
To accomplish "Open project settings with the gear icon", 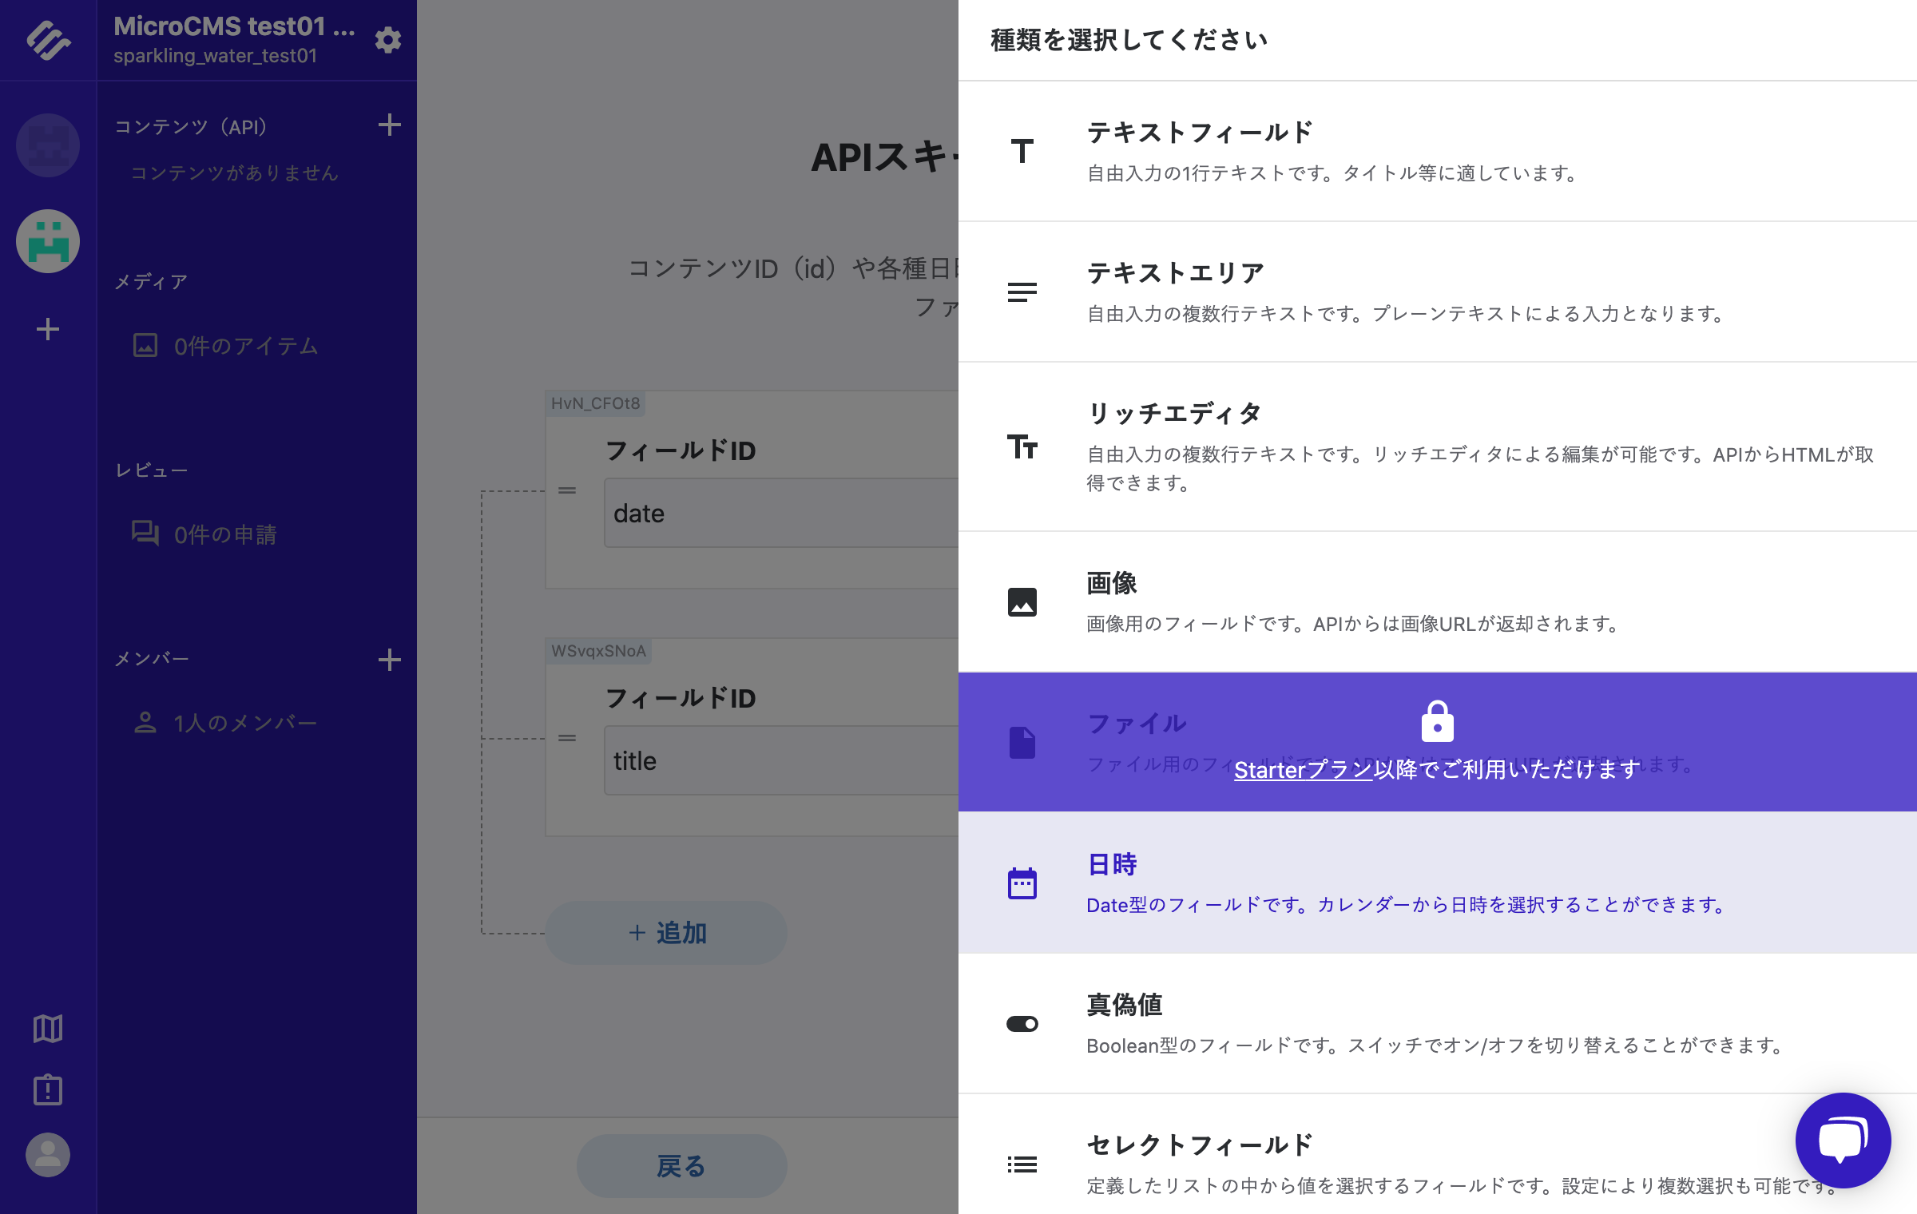I will tap(387, 41).
